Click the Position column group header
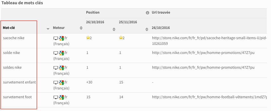Image resolution: width=271 pixels, height=111 pixels. 93,12
